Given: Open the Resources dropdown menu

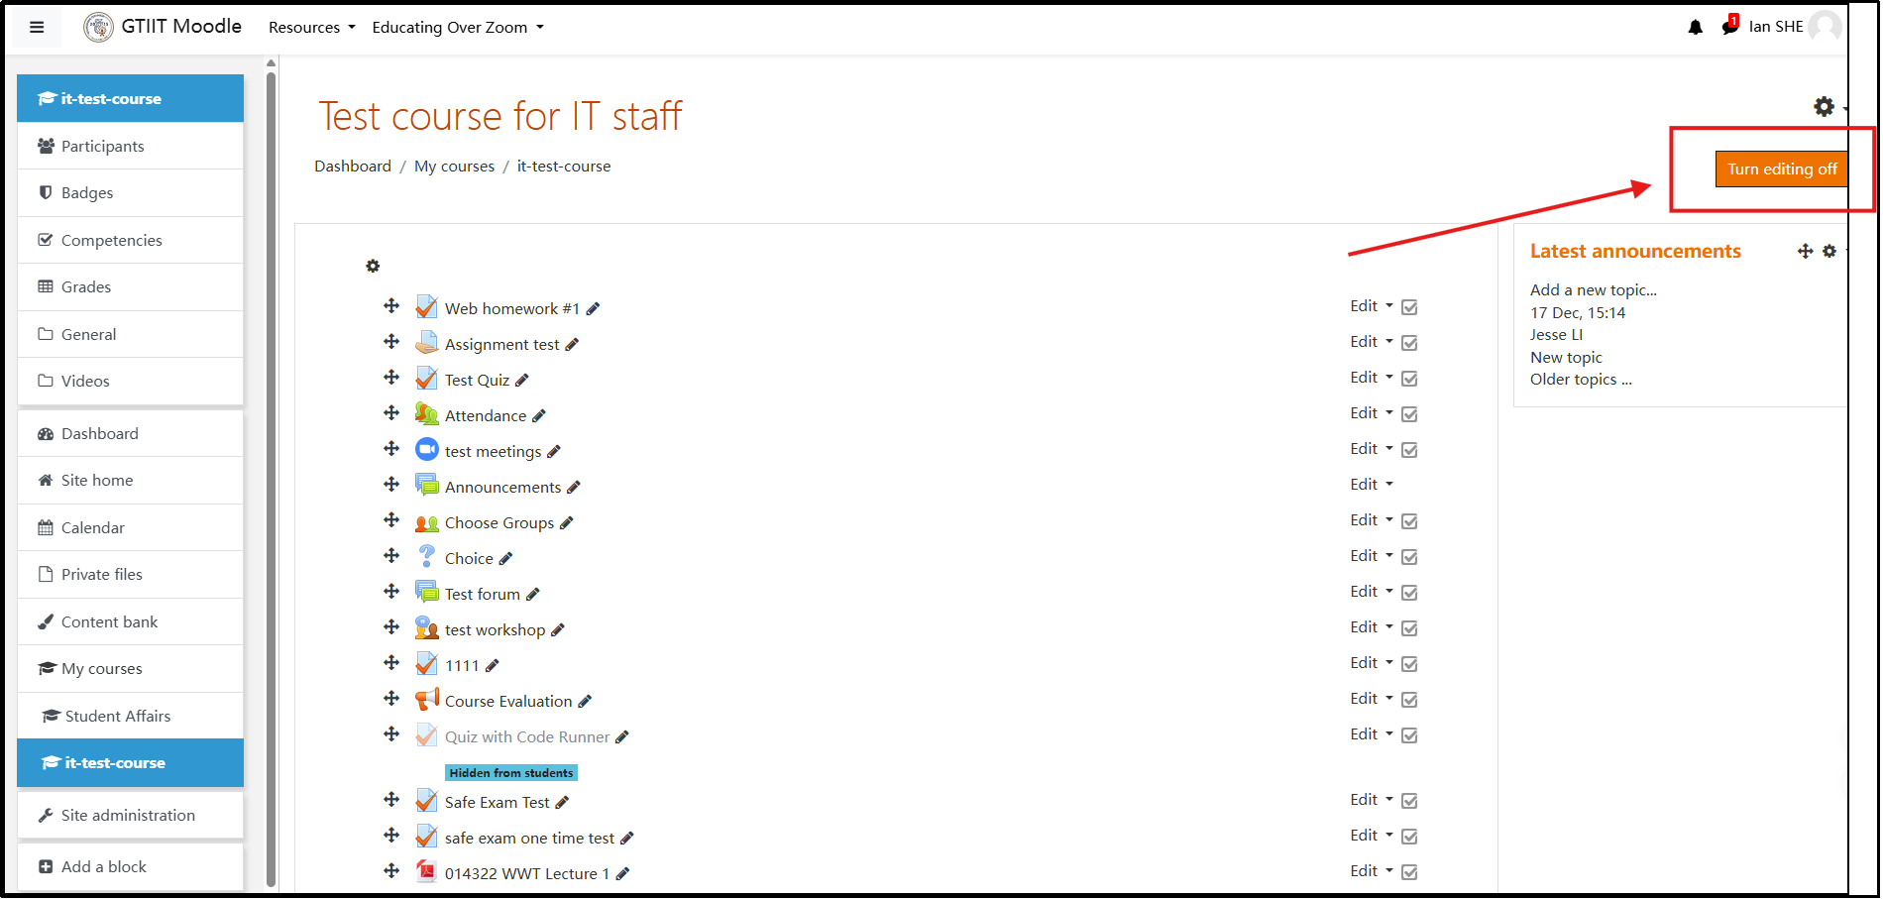Looking at the screenshot, I should tap(311, 28).
